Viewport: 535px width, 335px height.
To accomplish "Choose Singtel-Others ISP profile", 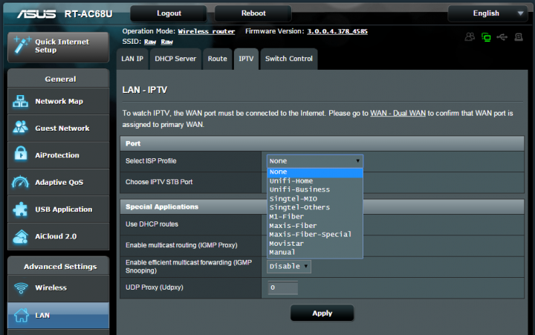I will click(x=314, y=207).
